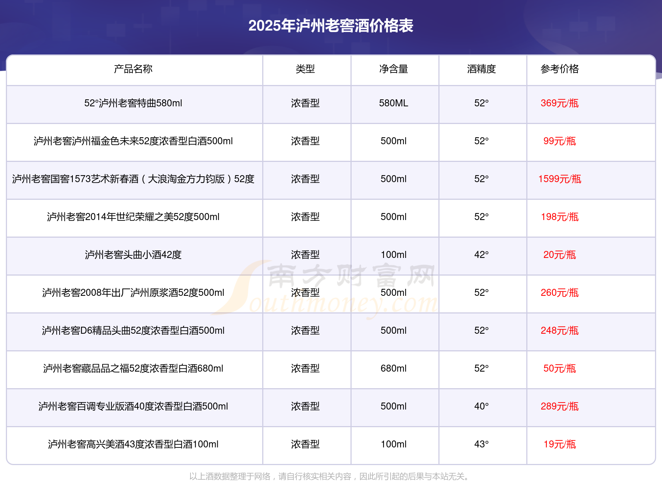662x482 pixels.
Task: Click the 369元/瓶 price
Action: [560, 103]
